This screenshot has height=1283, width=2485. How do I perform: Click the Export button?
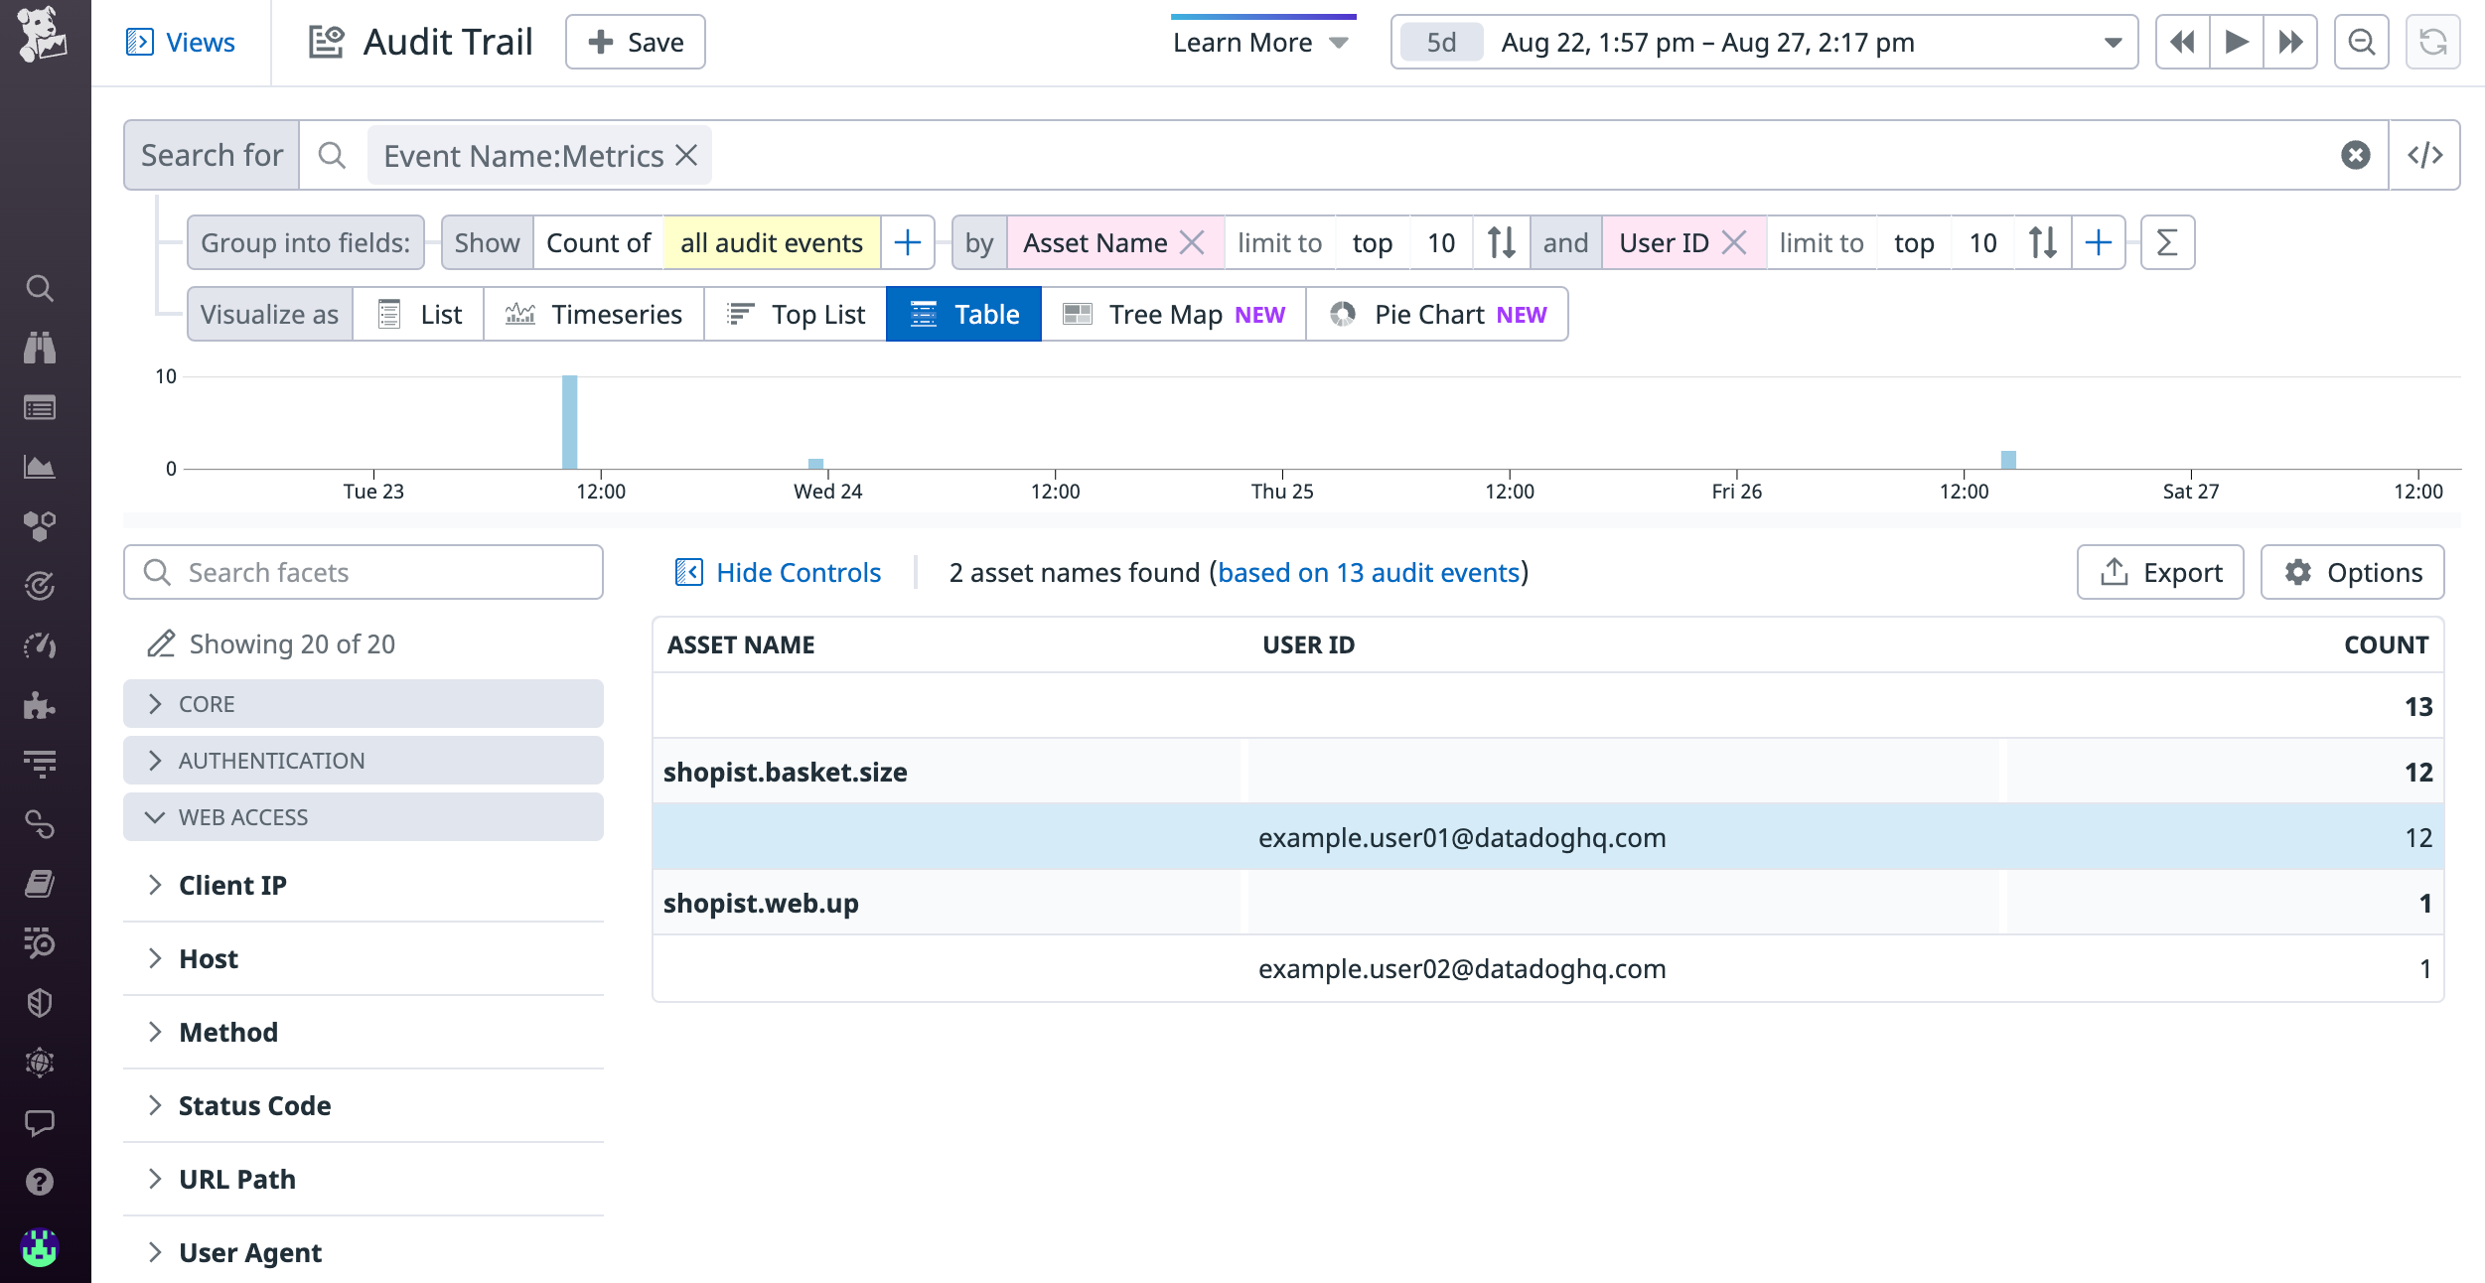(2160, 572)
